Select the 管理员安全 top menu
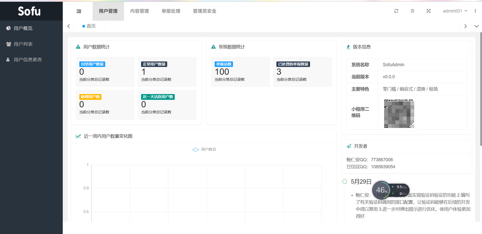The height and width of the screenshot is (234, 482). coord(204,11)
